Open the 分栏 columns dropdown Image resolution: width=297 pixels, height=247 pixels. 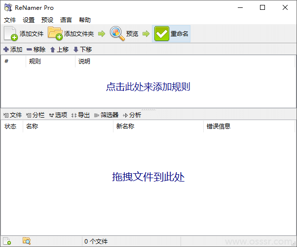point(36,115)
